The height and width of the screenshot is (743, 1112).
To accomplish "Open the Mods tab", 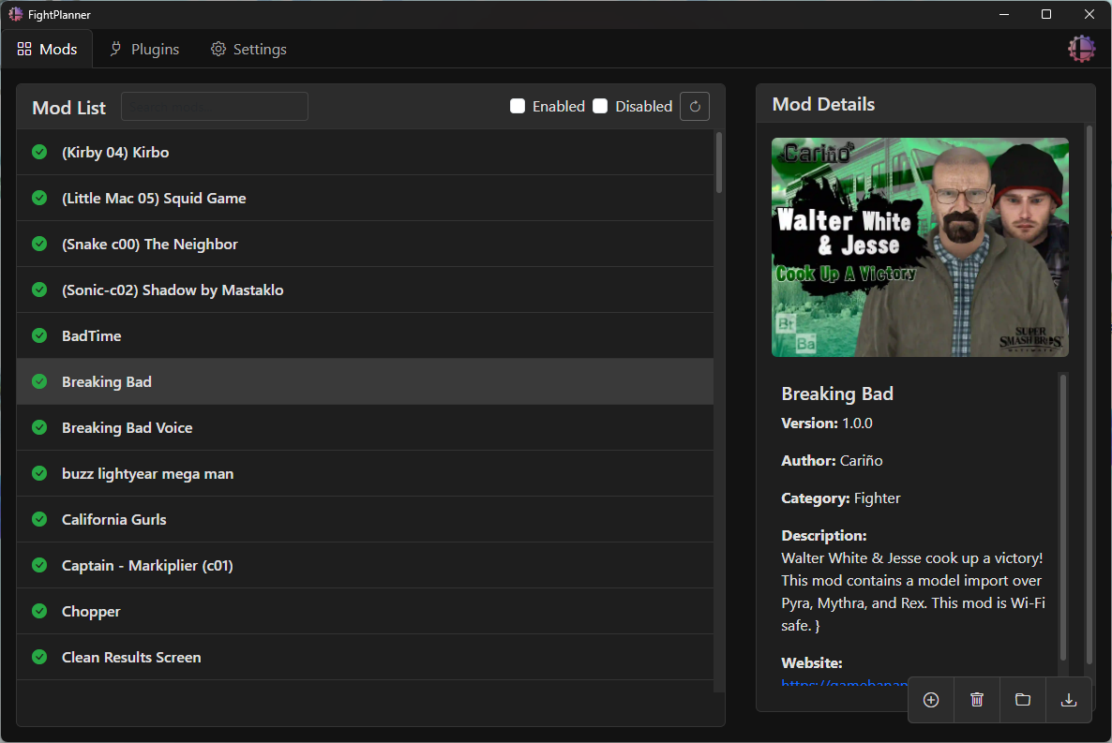I will coord(47,49).
